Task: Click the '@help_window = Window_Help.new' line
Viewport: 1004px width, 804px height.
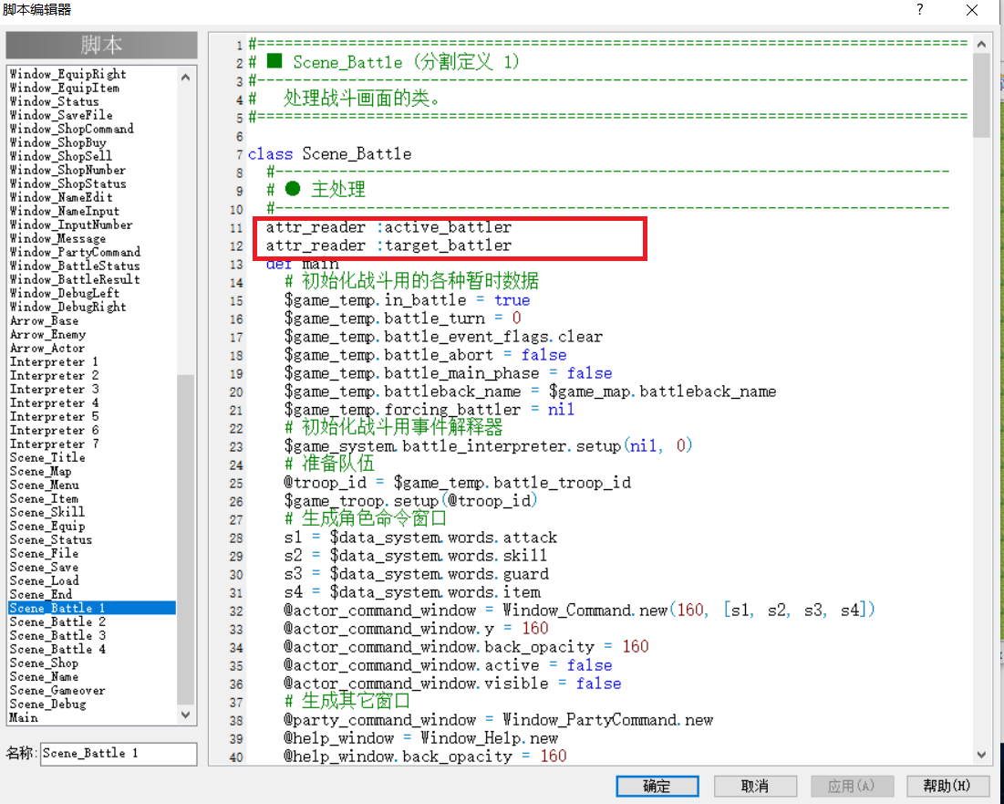Action: pyautogui.click(x=420, y=738)
